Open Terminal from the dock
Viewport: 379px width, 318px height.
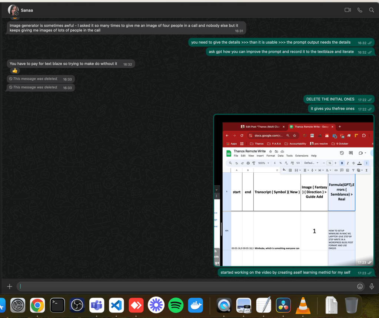click(x=57, y=305)
